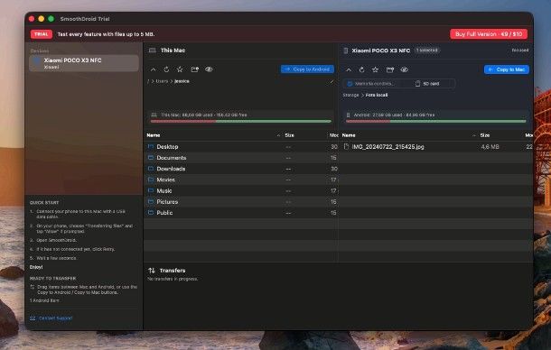Click jessica in Mac breadcrumb
The width and height of the screenshot is (551, 350).
182,81
